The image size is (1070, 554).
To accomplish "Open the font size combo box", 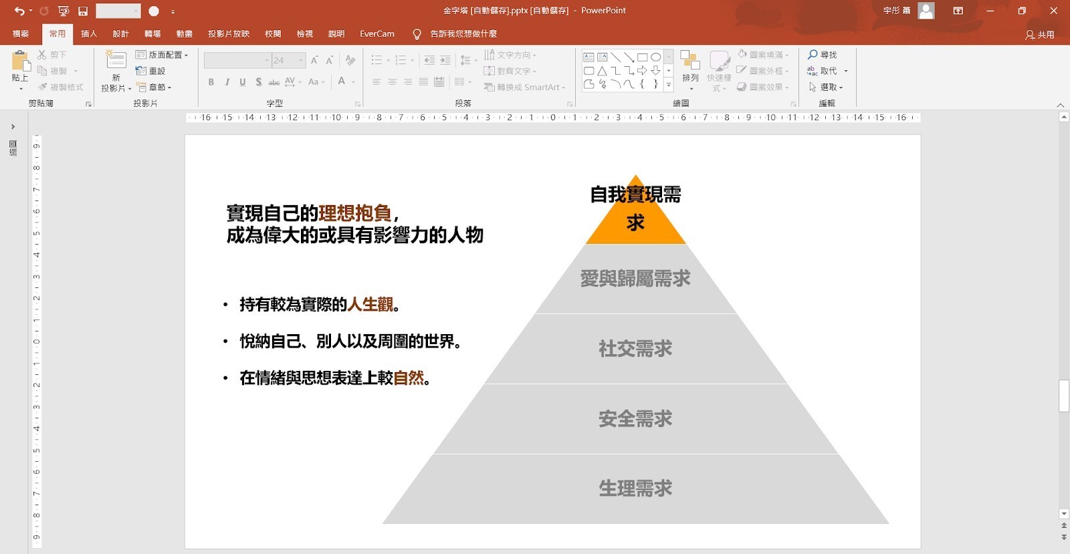I will coord(288,60).
